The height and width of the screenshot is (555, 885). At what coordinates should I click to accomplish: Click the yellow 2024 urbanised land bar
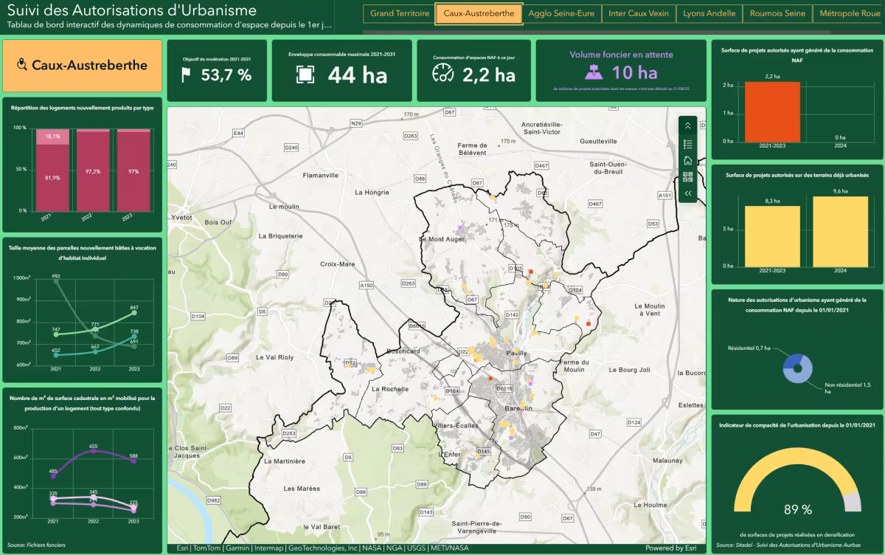click(x=841, y=231)
